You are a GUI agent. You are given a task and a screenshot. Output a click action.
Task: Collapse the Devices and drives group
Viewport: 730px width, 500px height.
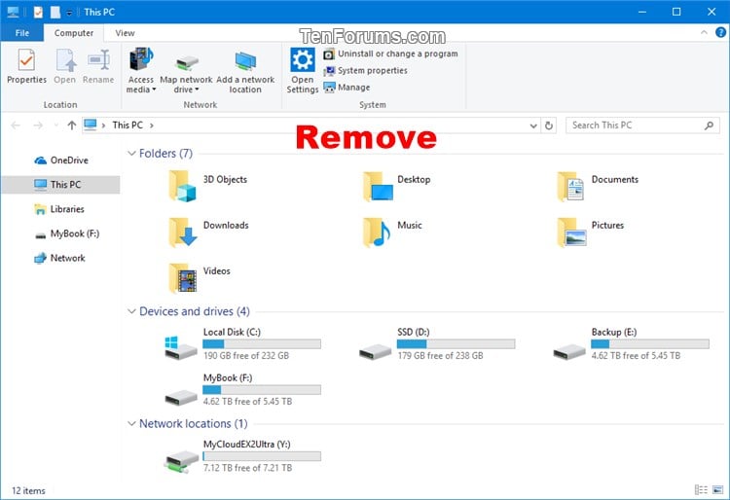coord(131,311)
